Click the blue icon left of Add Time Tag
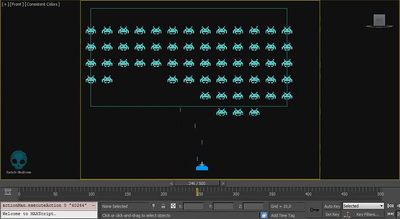Image resolution: width=400 pixels, height=219 pixels. pos(264,215)
